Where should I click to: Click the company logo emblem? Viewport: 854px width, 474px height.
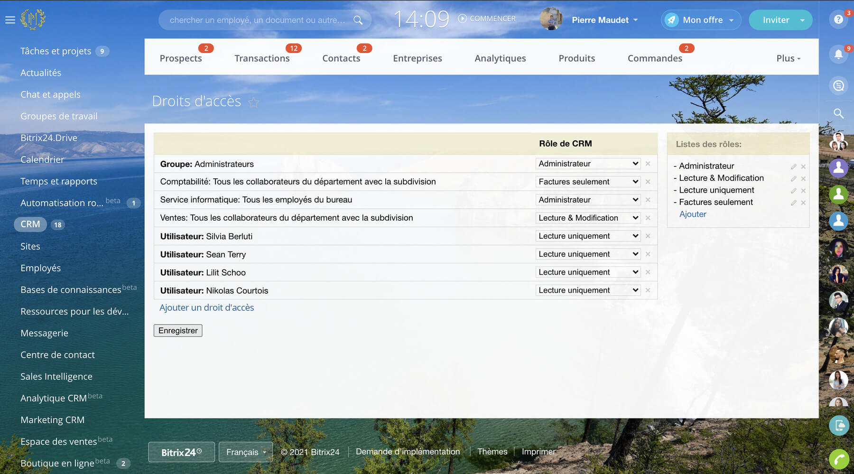tap(33, 19)
